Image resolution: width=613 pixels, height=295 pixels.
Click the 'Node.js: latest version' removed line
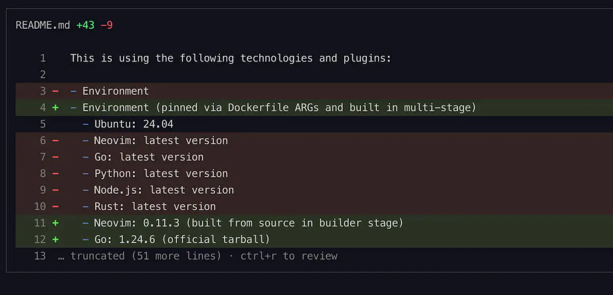(x=314, y=190)
